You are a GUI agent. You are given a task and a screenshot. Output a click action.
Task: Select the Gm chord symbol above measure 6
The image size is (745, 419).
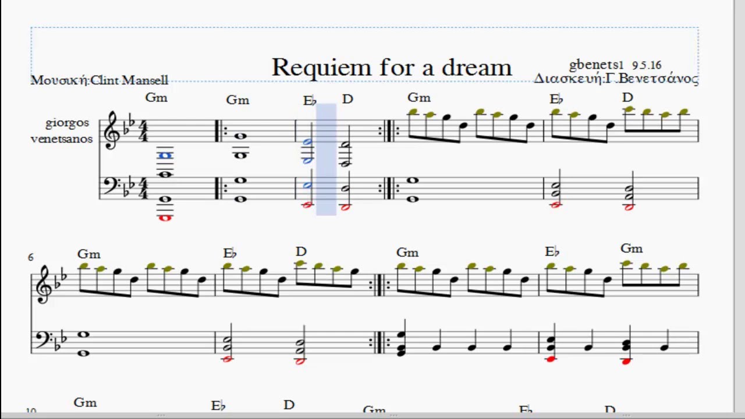(x=88, y=254)
